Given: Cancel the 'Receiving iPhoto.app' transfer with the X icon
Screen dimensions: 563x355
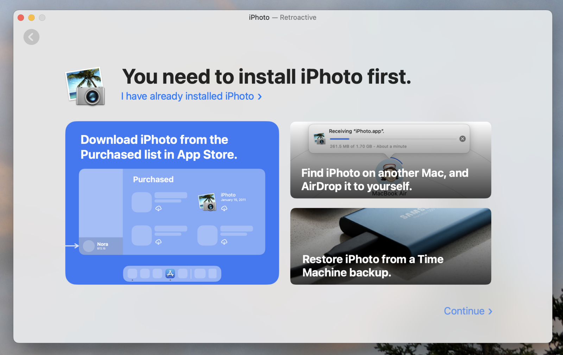Looking at the screenshot, I should click(x=462, y=139).
